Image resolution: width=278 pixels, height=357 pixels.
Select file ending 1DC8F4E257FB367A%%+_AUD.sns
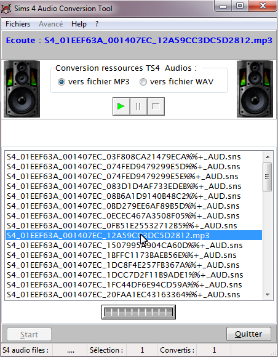(133, 265)
